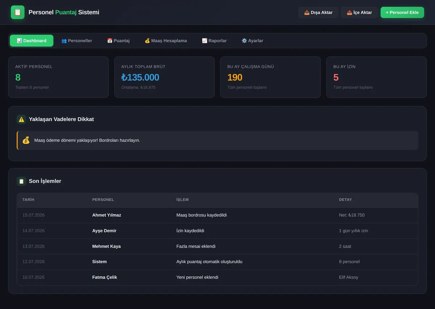Switch to the Personeller tab
Screen dimensions: 435x309
point(76,41)
